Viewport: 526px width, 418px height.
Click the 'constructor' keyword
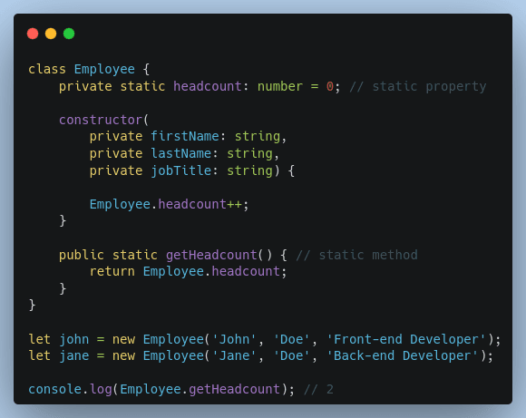click(x=101, y=120)
